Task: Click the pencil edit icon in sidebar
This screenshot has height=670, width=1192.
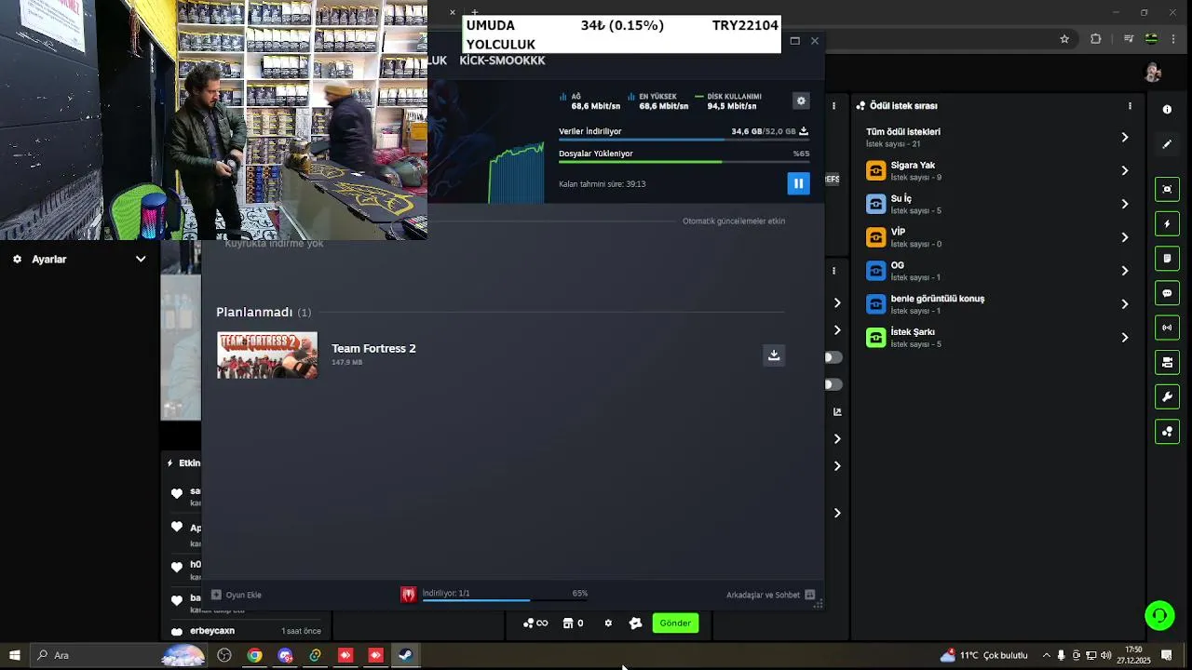Action: pos(1167,144)
